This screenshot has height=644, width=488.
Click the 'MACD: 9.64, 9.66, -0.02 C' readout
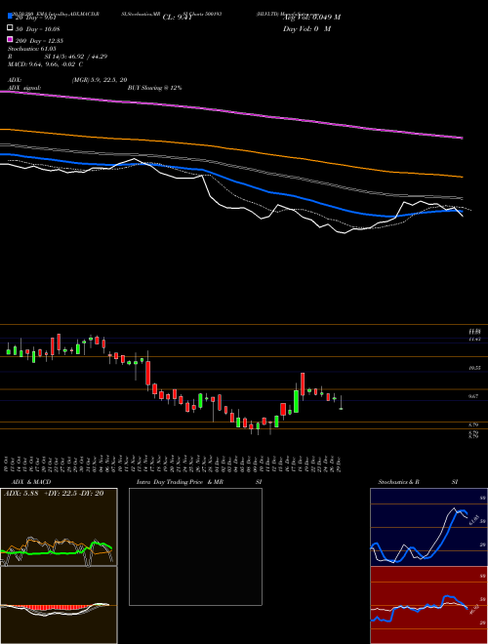(x=45, y=64)
